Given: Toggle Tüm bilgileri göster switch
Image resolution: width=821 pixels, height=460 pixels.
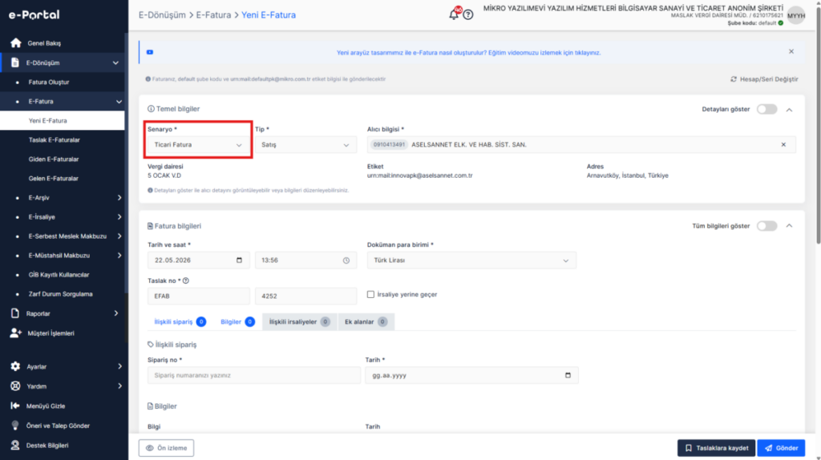Looking at the screenshot, I should coord(766,225).
